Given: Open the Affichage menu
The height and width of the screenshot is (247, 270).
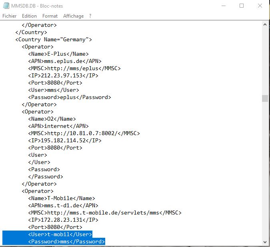Looking at the screenshot, I should [x=73, y=16].
